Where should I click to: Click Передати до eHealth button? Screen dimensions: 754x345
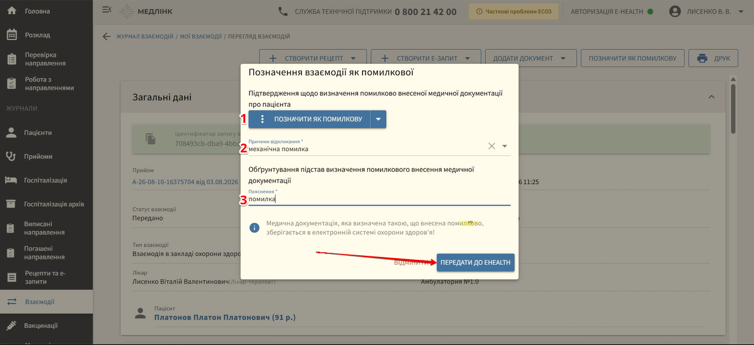pos(475,262)
